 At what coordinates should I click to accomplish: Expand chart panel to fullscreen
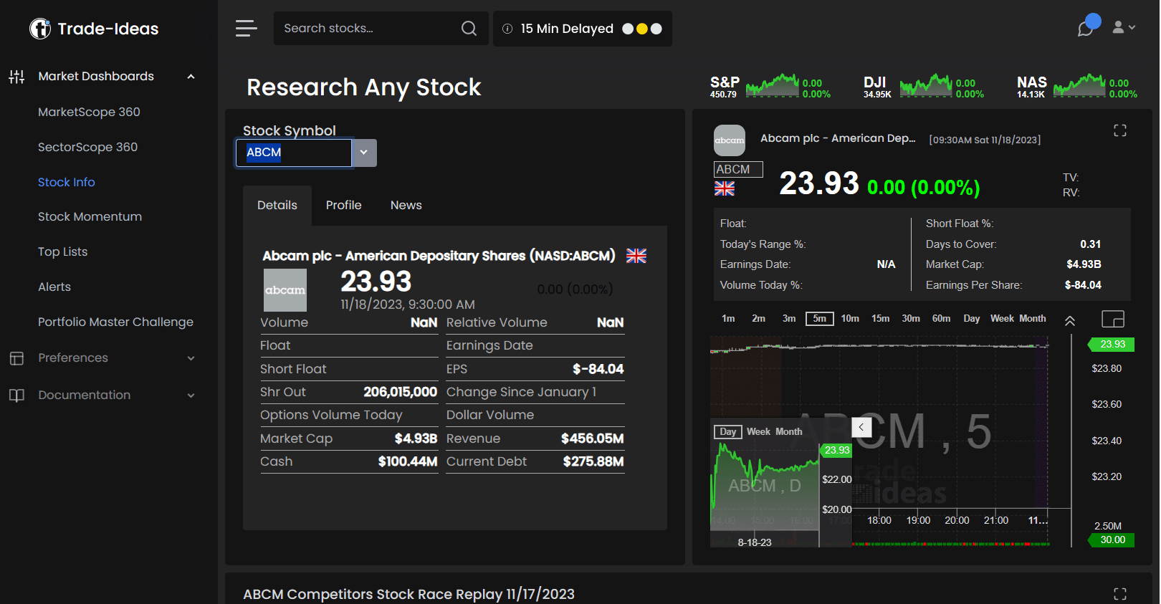click(1120, 130)
